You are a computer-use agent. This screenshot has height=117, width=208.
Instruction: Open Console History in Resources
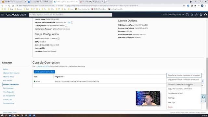8,103
